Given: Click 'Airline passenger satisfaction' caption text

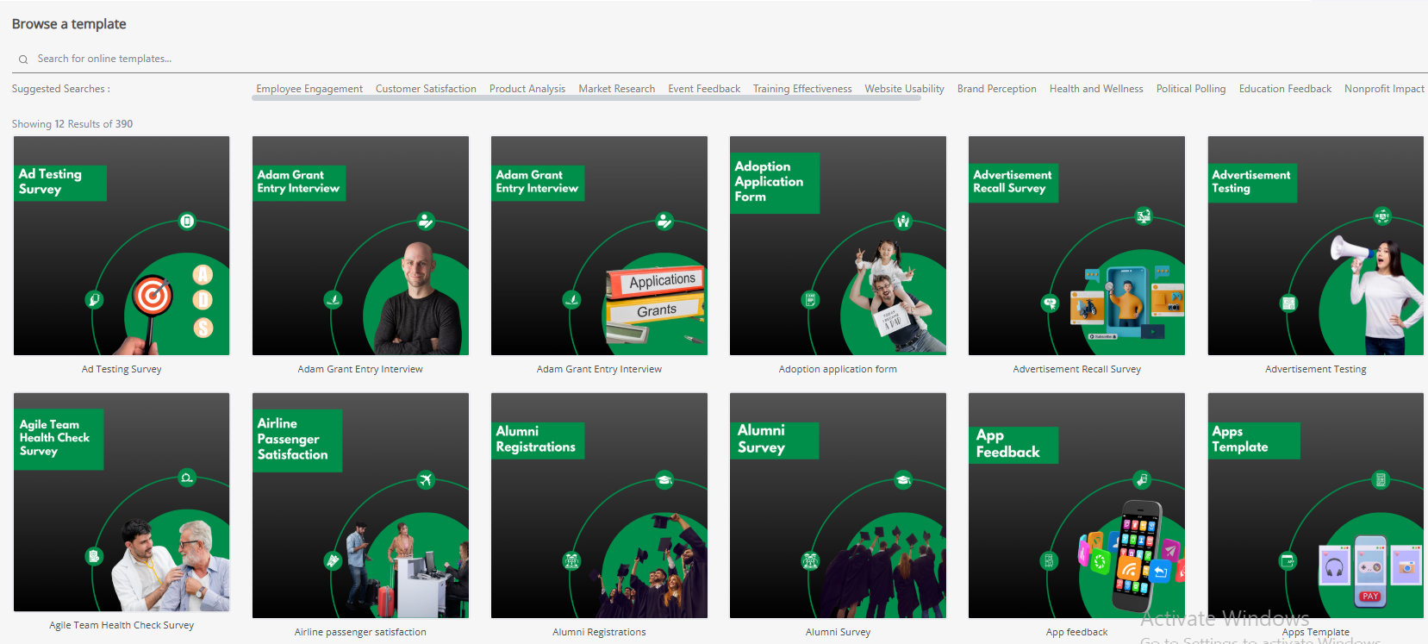Looking at the screenshot, I should click(360, 632).
